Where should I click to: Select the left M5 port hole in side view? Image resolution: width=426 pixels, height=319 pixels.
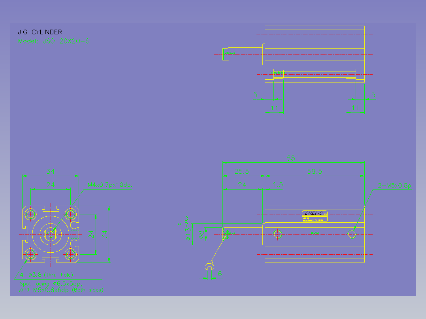click(x=278, y=234)
